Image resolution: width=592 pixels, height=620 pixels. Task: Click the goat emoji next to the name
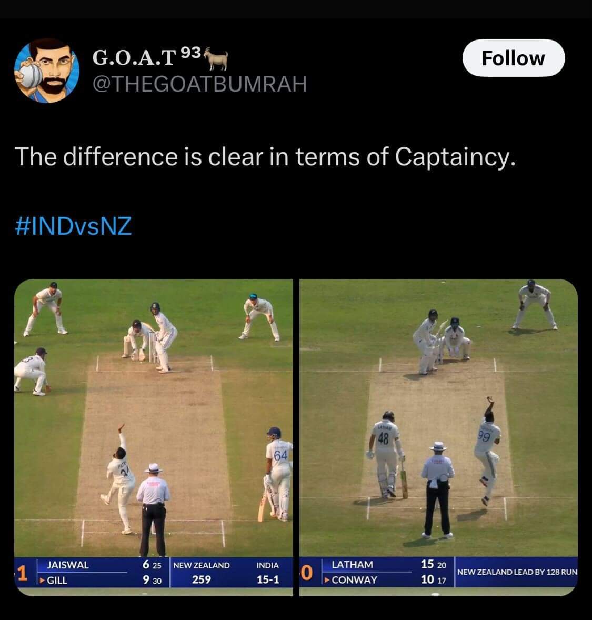(216, 58)
